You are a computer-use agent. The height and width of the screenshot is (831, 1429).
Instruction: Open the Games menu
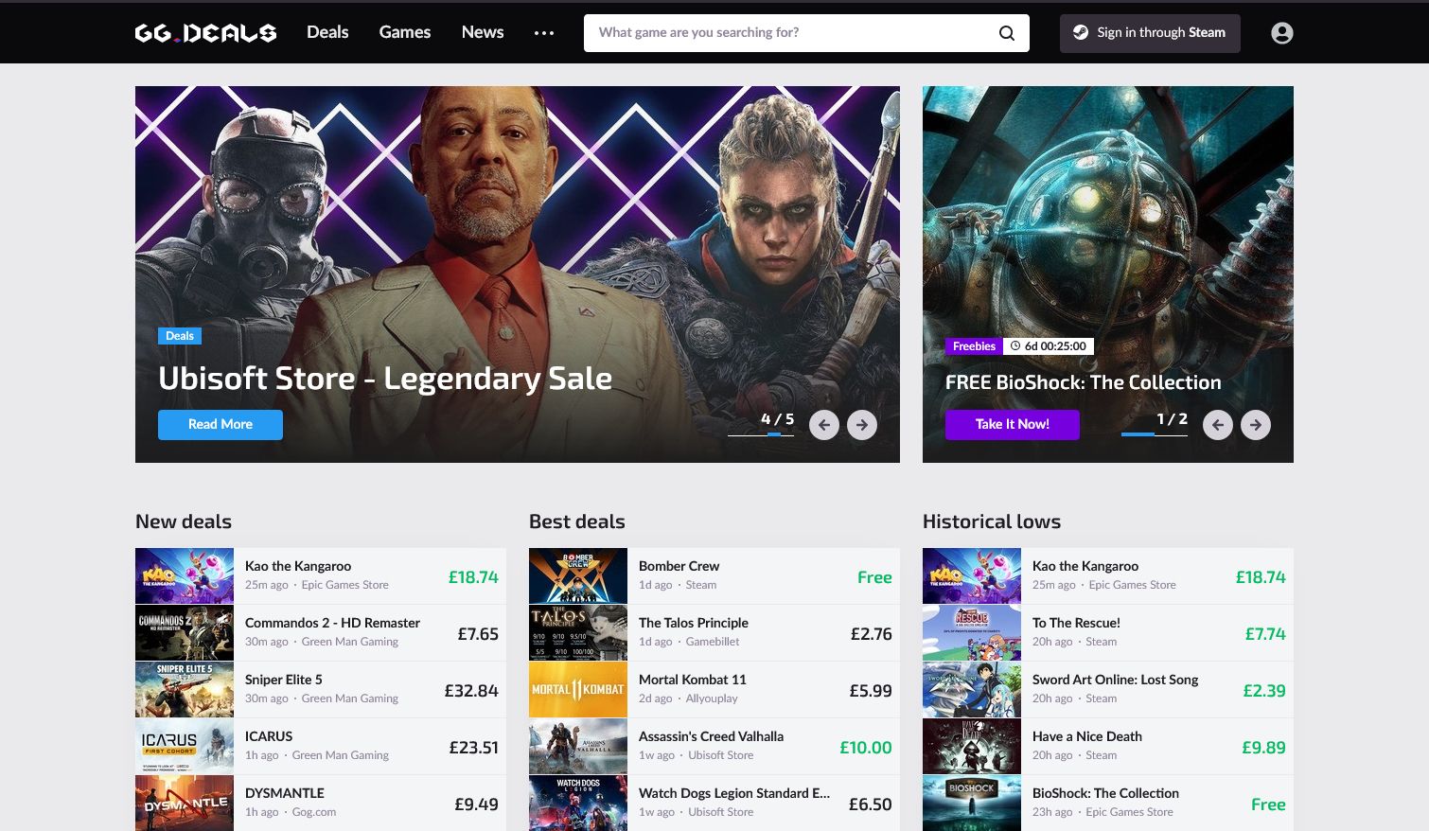coord(405,32)
